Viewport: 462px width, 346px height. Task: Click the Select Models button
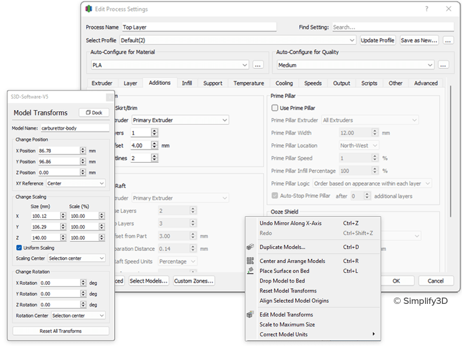[148, 281]
